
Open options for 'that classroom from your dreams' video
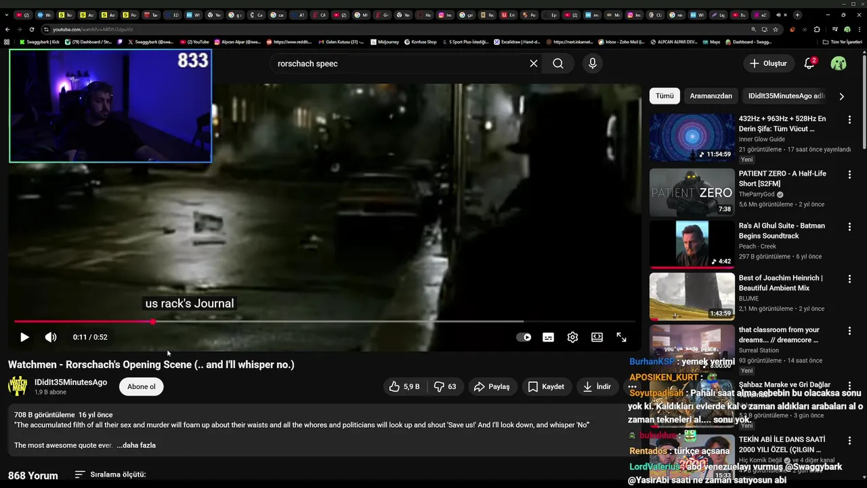click(x=849, y=331)
